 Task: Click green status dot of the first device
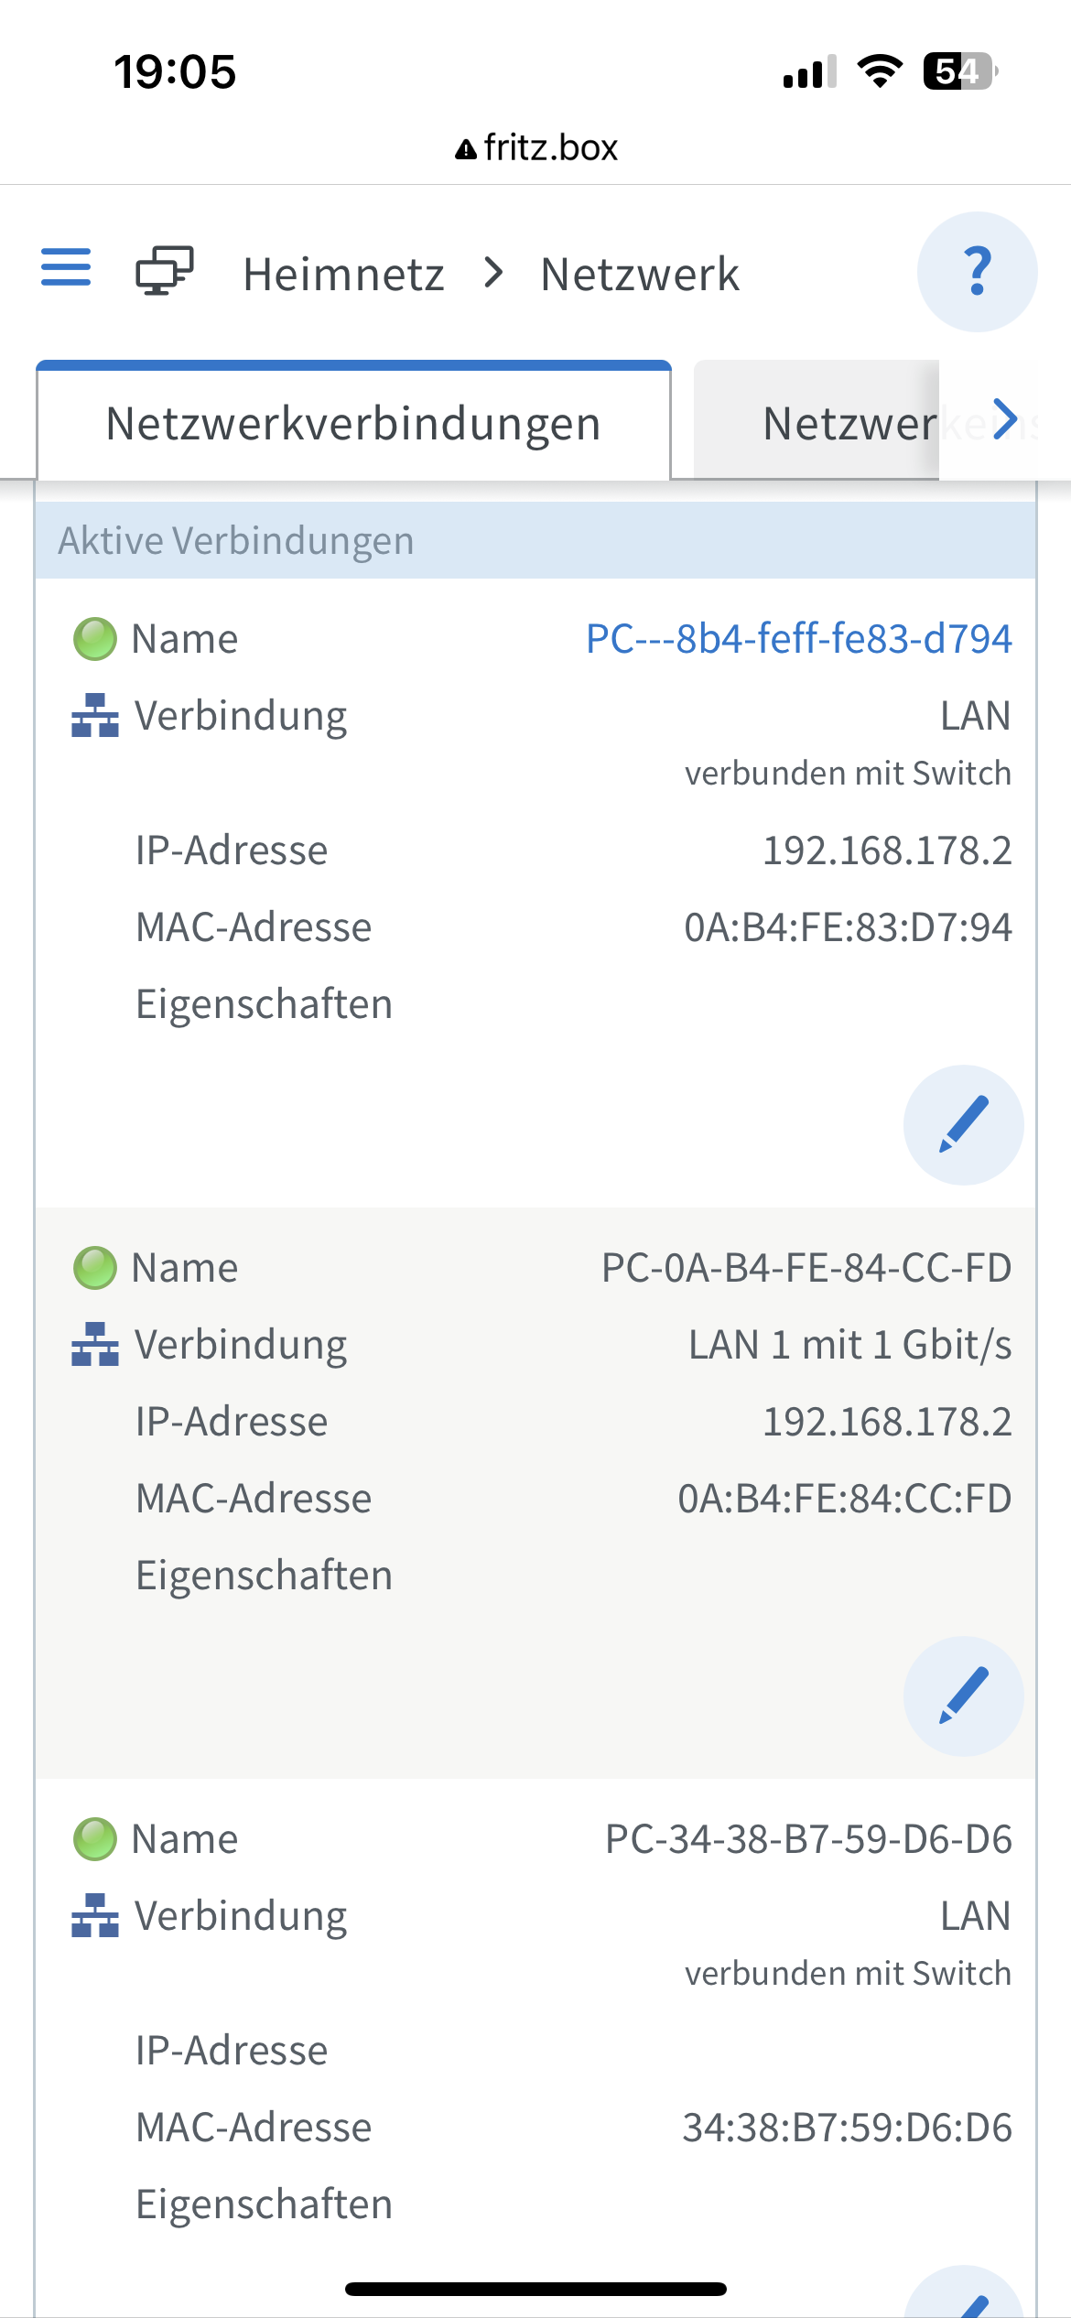(x=94, y=639)
